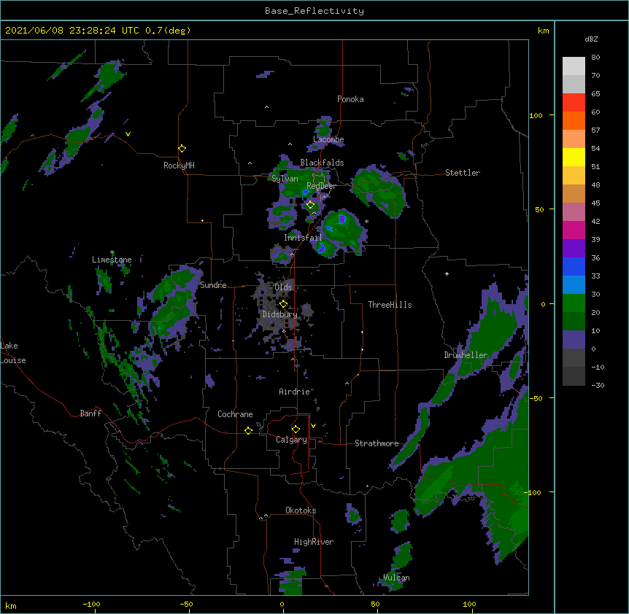Click the km unit label at top right
This screenshot has width=629, height=614.
click(544, 31)
